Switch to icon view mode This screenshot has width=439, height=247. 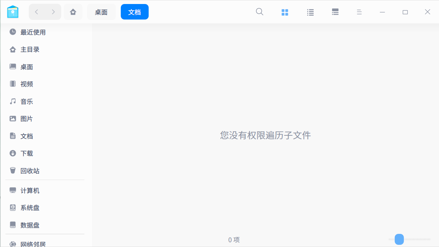pyautogui.click(x=285, y=12)
